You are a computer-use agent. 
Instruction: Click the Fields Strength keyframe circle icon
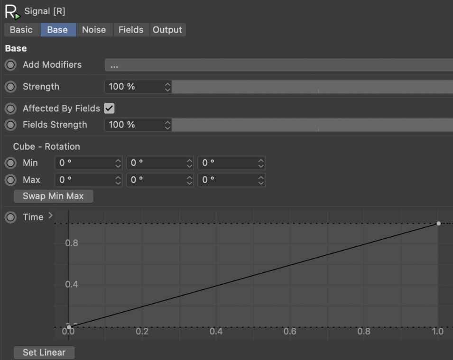pyautogui.click(x=10, y=125)
